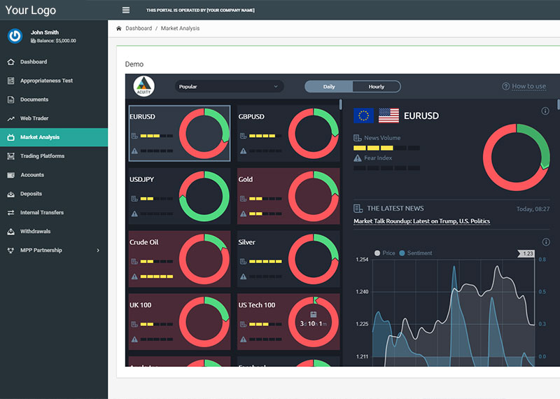Click the home icon in breadcrumb
Screen dimensions: 560x399
(119, 29)
